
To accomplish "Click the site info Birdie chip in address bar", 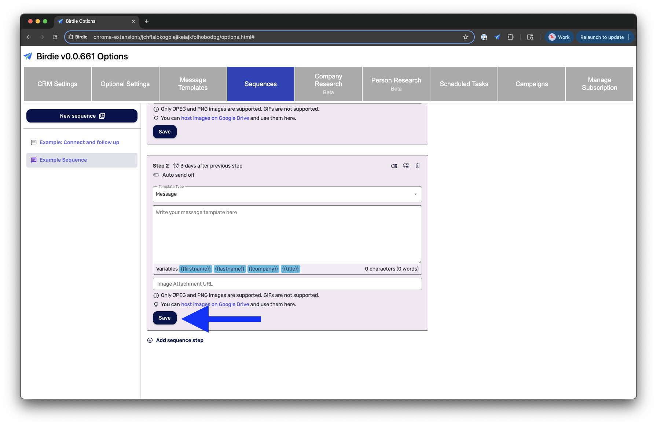I will pos(78,37).
